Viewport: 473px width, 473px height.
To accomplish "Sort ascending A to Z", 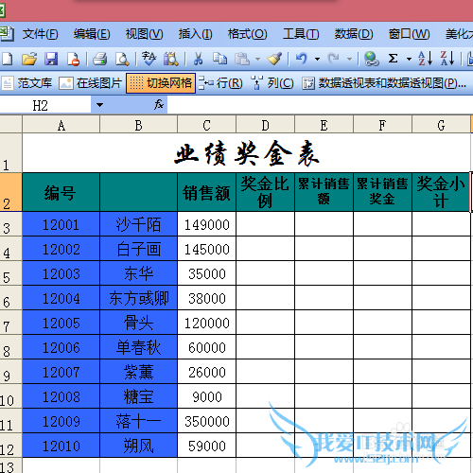I will [x=425, y=59].
